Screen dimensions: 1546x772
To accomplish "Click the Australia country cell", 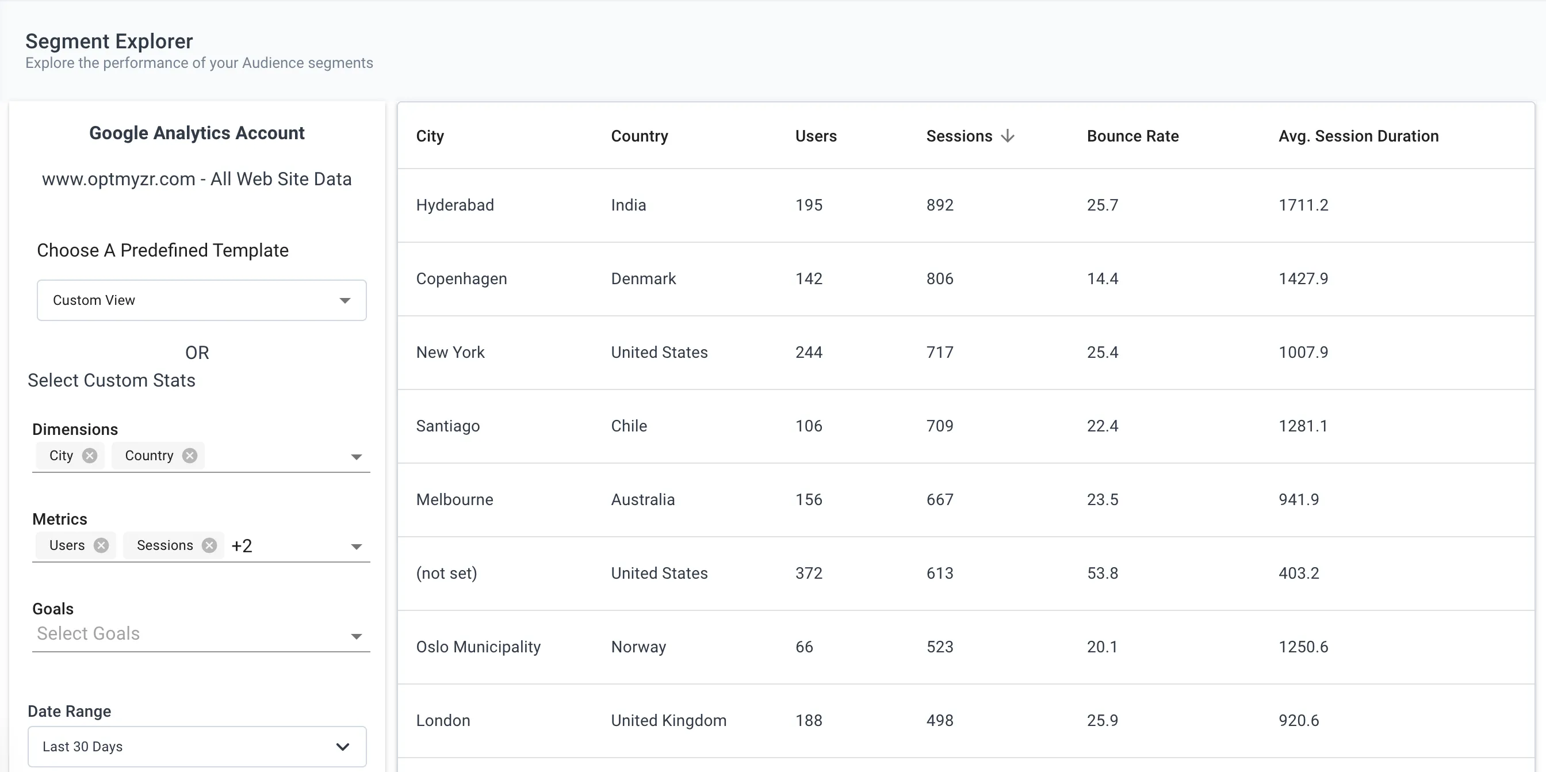I will pyautogui.click(x=643, y=499).
